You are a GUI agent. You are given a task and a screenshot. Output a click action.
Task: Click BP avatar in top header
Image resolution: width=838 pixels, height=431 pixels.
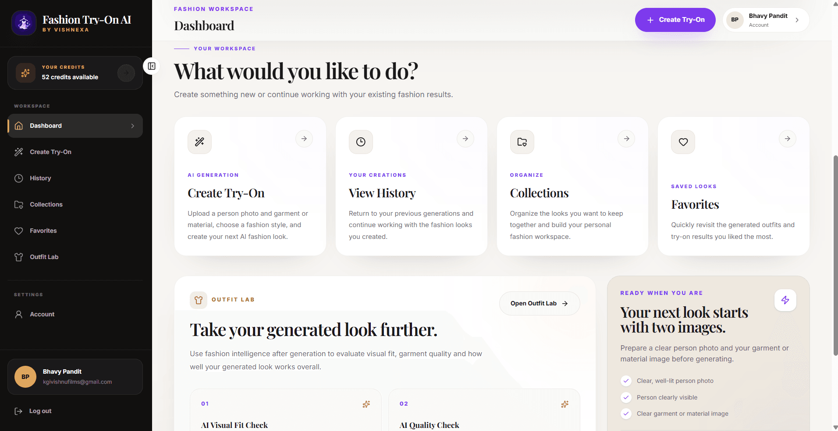point(735,20)
